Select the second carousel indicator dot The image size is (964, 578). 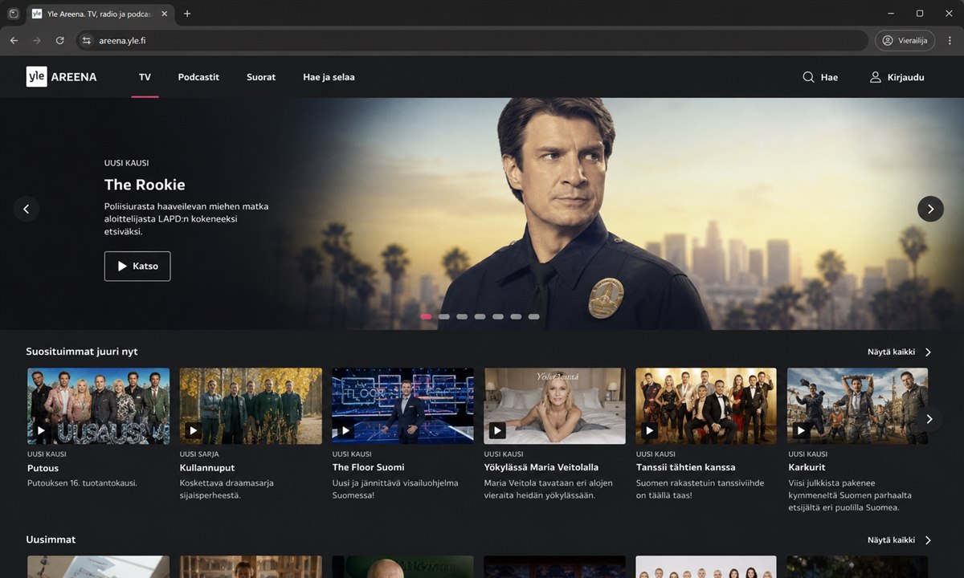444,316
